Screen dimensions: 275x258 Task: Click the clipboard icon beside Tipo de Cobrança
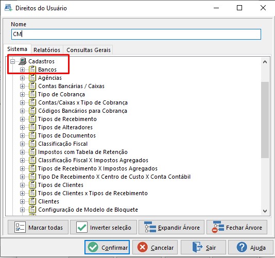click(32, 94)
